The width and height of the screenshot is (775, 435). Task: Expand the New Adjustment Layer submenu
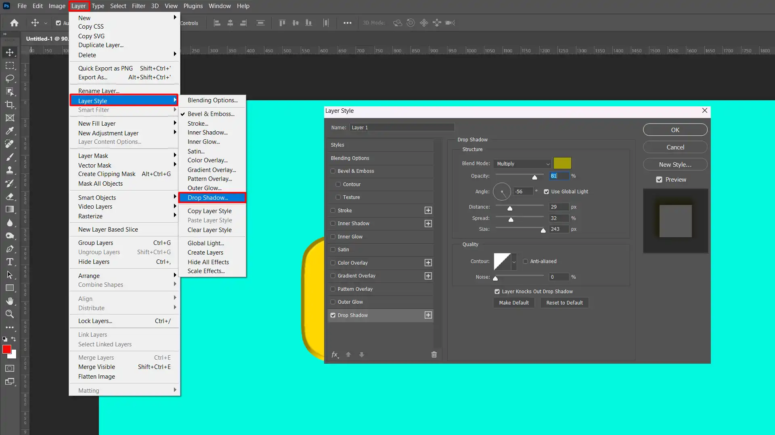(x=124, y=133)
